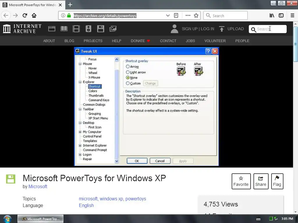Open the Archive Software floppy icon

click(100, 29)
